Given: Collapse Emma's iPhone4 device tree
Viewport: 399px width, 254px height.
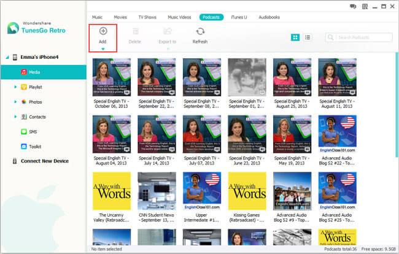Looking at the screenshot, I should click(x=7, y=57).
